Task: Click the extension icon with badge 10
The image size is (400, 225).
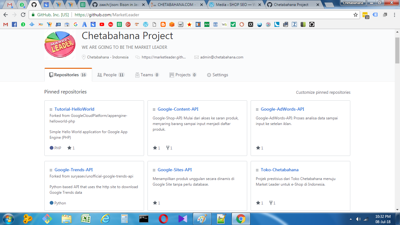Action: [x=365, y=15]
